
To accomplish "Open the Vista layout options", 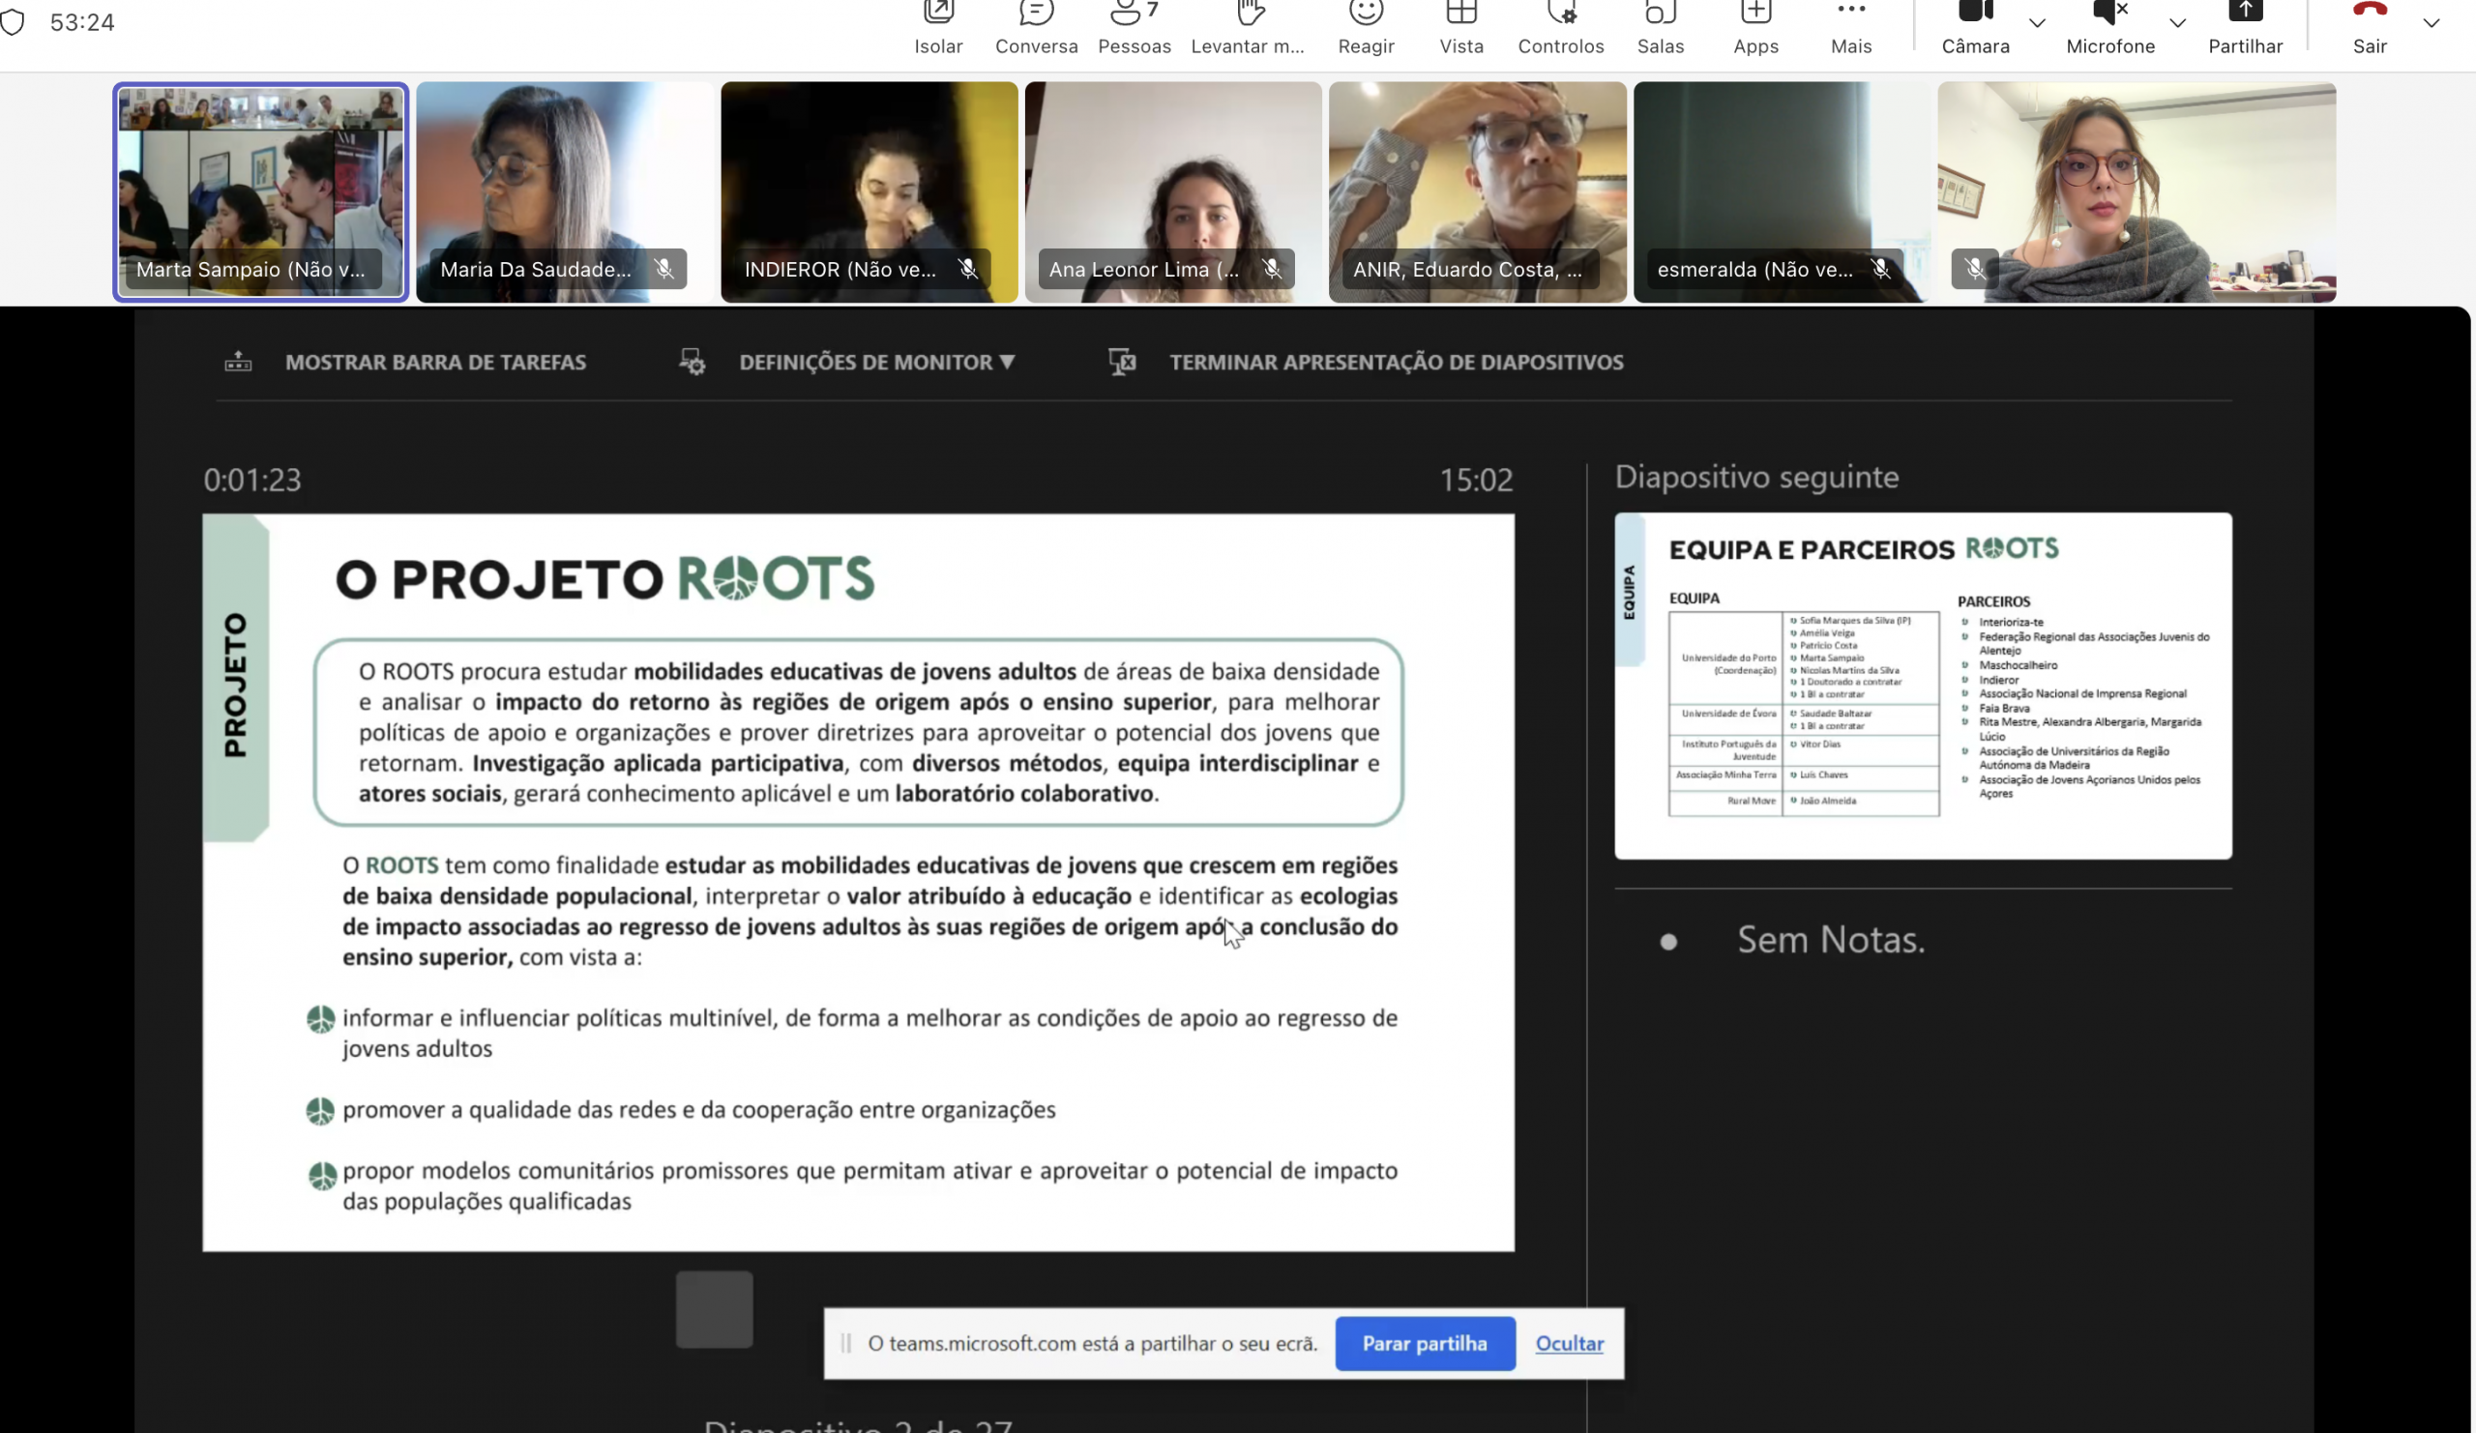I will pyautogui.click(x=1461, y=25).
